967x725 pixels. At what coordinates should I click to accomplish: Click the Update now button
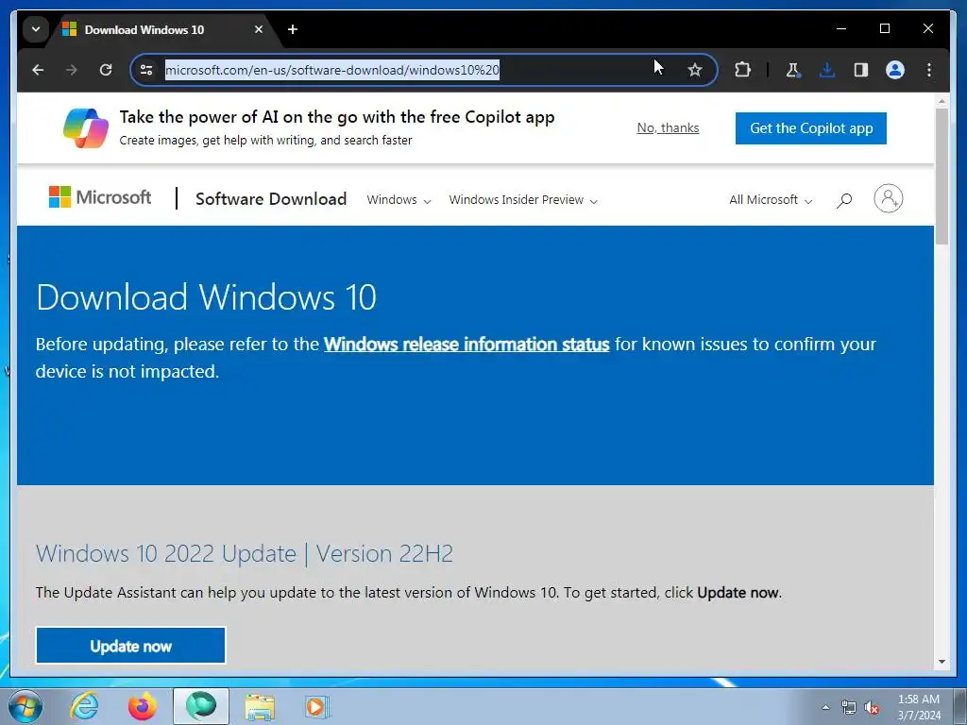(130, 646)
